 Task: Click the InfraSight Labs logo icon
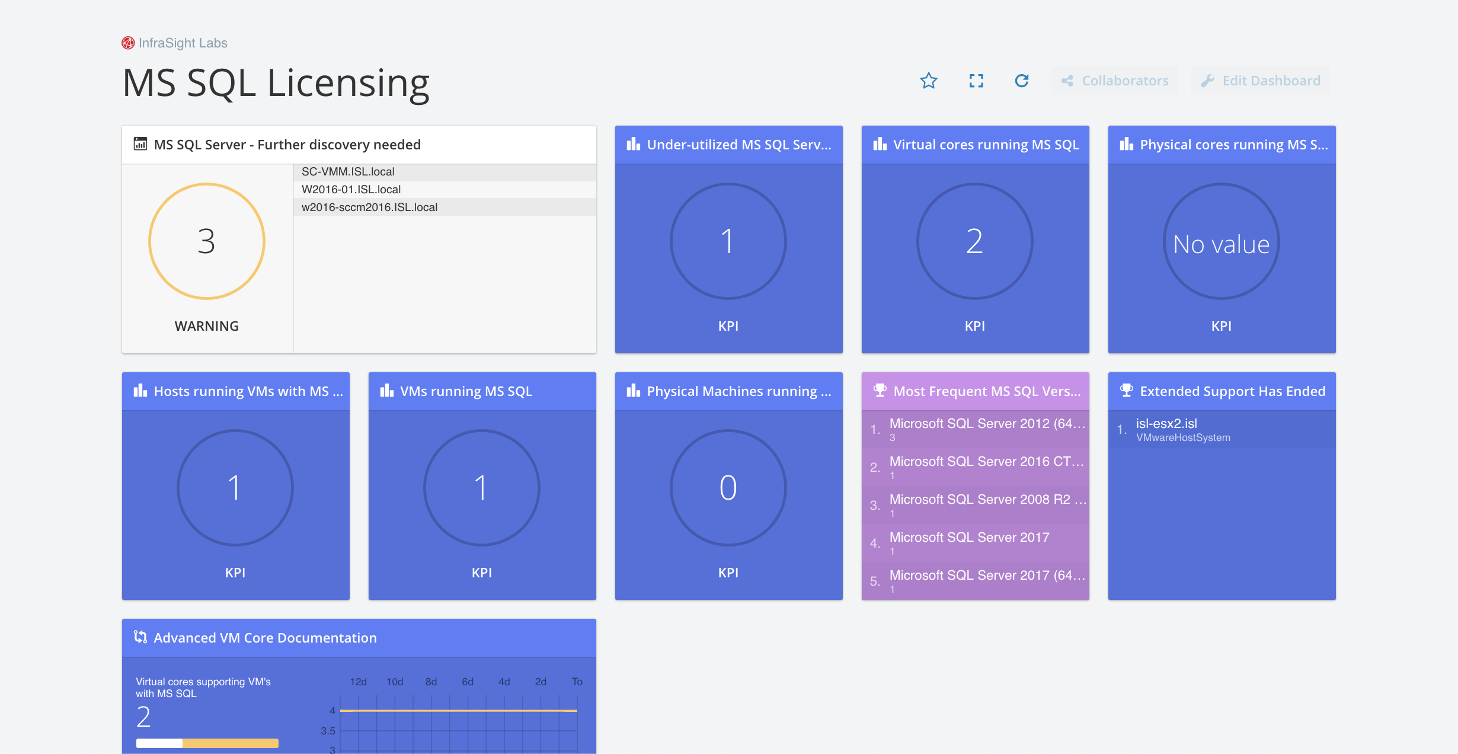click(x=128, y=43)
